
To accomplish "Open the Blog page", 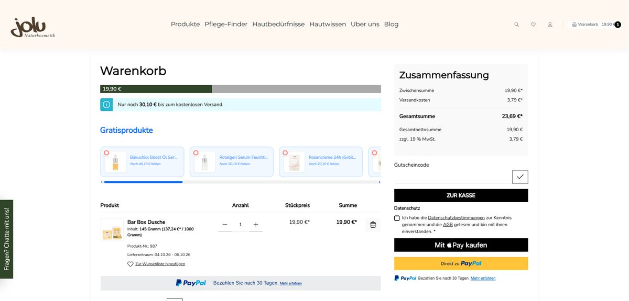I will 391,24.
